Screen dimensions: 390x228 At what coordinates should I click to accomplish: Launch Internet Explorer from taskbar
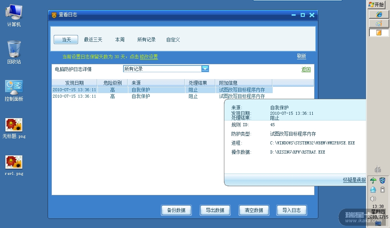pos(379,14)
